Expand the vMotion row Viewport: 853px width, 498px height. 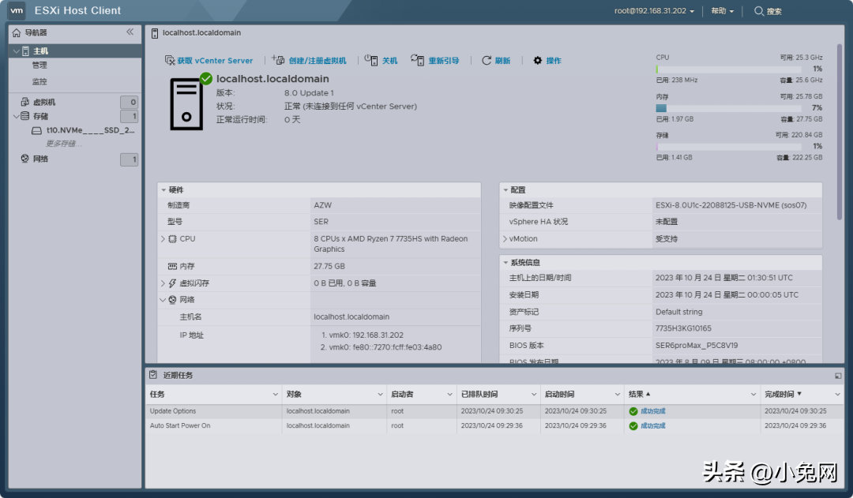pyautogui.click(x=505, y=238)
